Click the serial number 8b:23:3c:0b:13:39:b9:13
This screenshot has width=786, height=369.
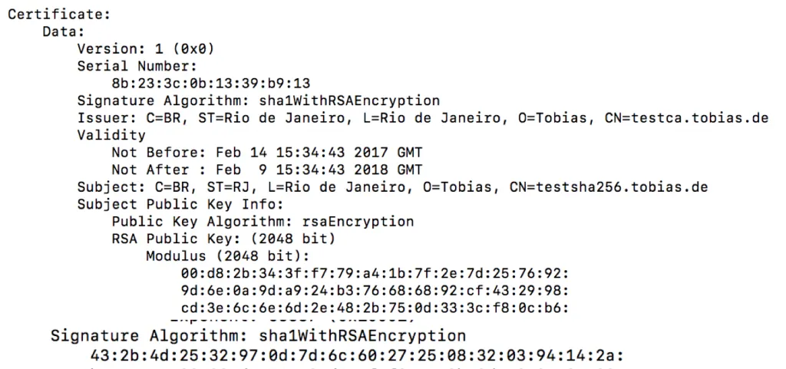(x=210, y=83)
